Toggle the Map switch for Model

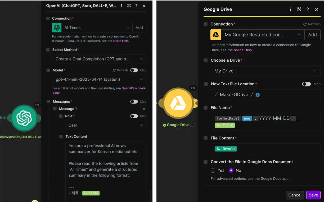134,70
